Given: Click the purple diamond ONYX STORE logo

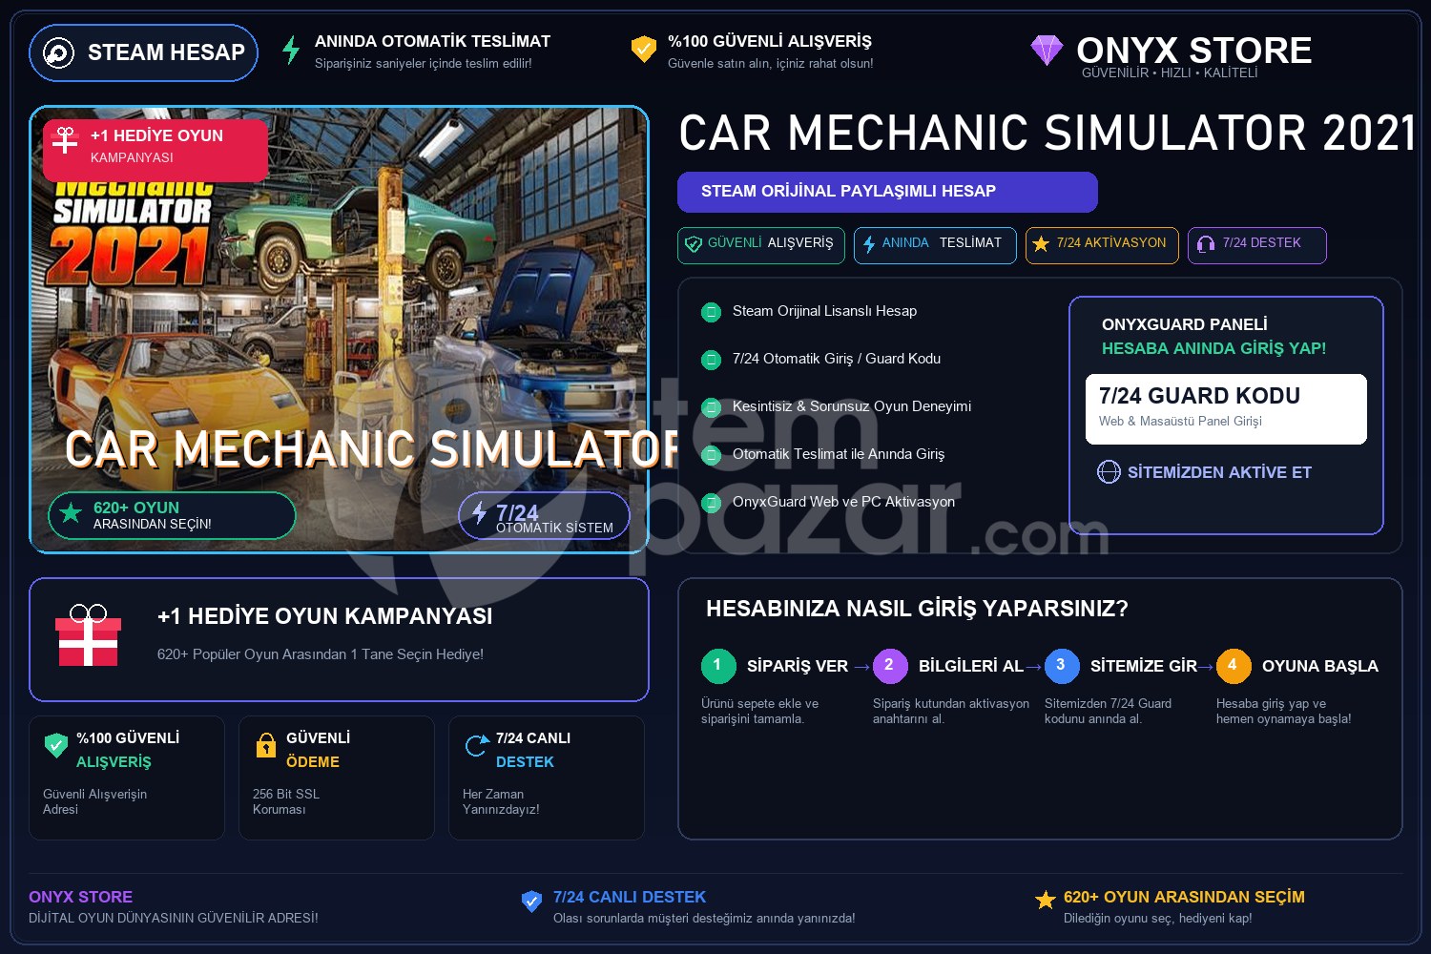Looking at the screenshot, I should tap(1047, 50).
